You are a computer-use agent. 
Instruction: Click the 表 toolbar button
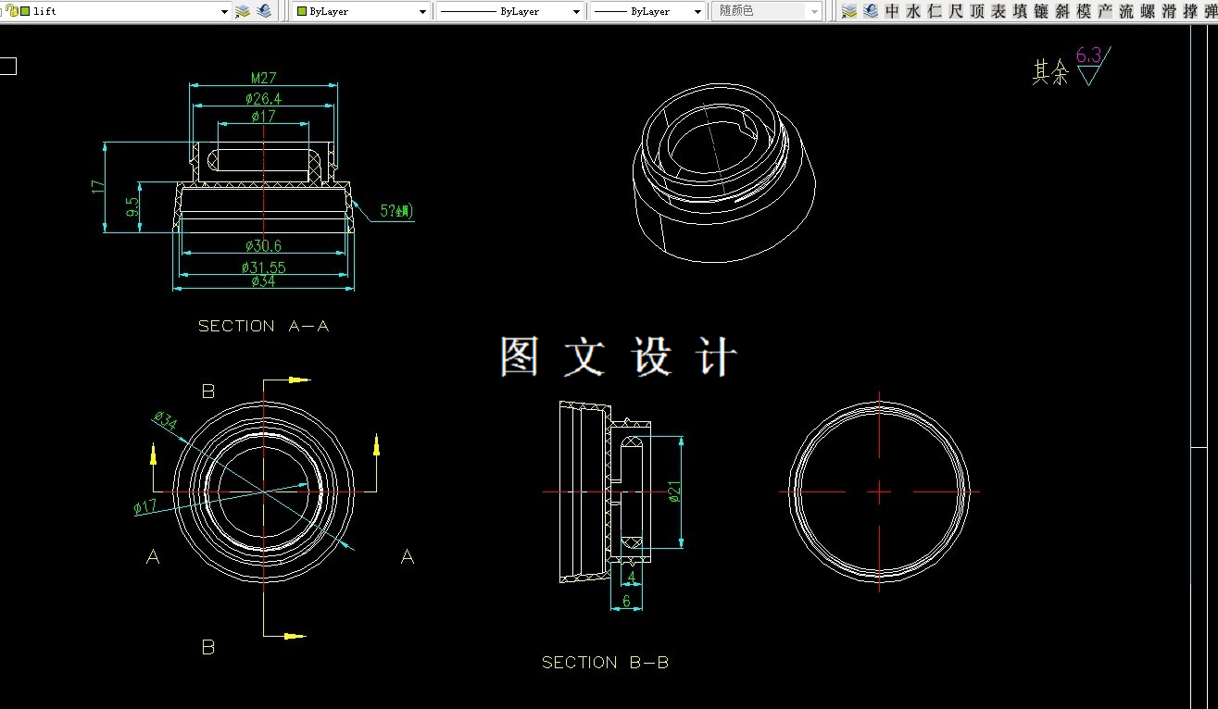(998, 11)
